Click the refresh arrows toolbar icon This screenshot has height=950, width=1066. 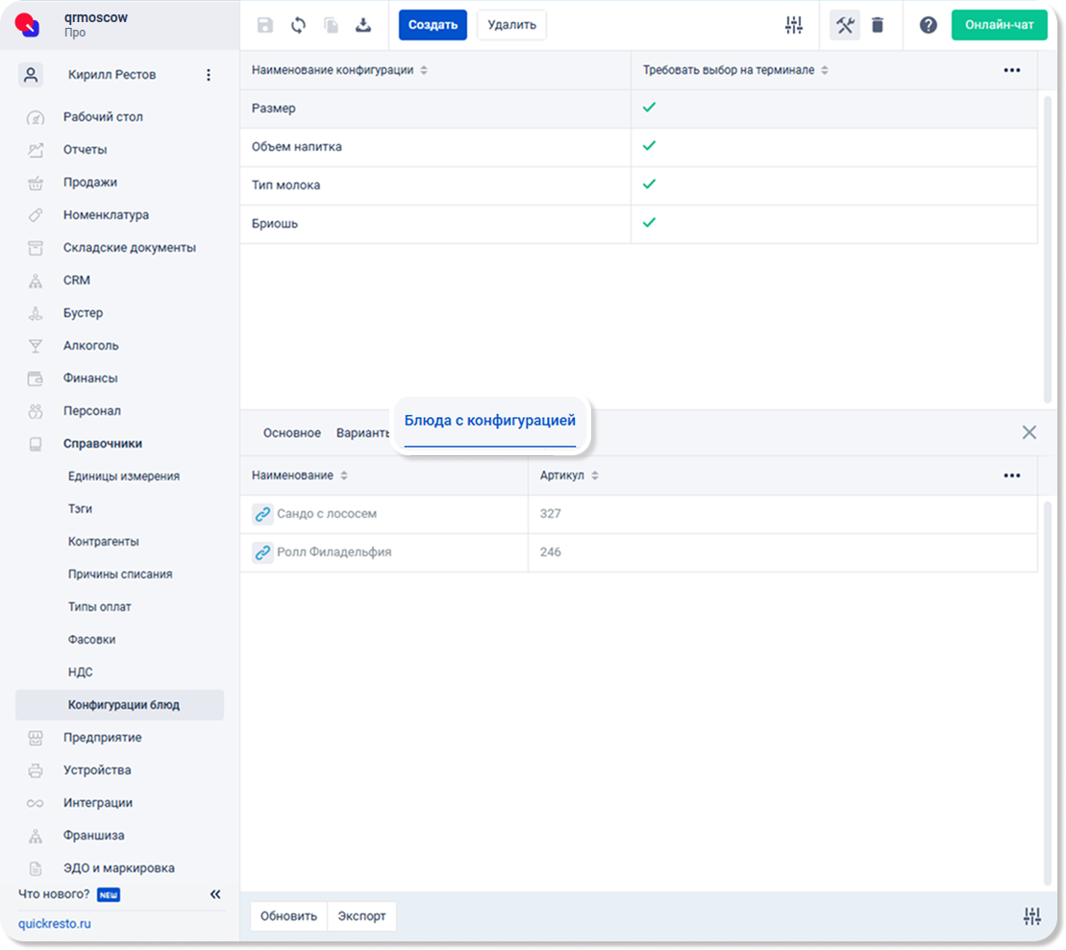click(298, 25)
